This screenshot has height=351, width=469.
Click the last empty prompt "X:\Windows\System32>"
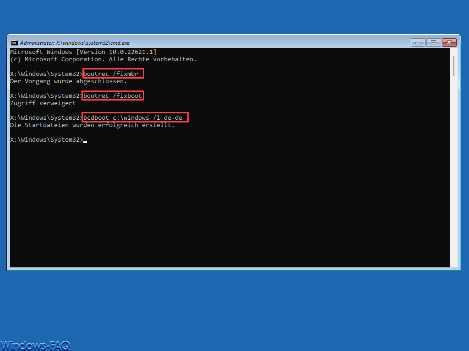coord(47,140)
